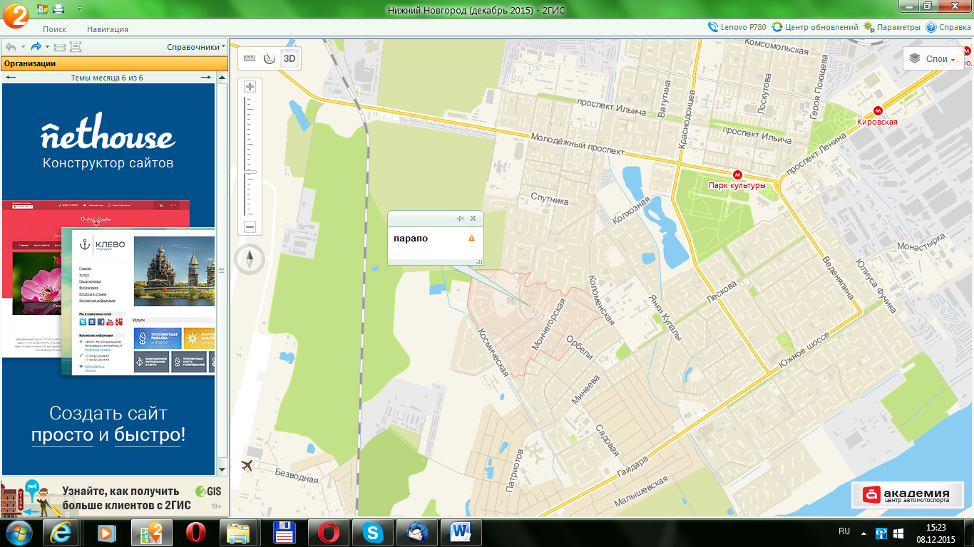
Task: Click the expand cards list view icon
Action: pyautogui.click(x=76, y=47)
